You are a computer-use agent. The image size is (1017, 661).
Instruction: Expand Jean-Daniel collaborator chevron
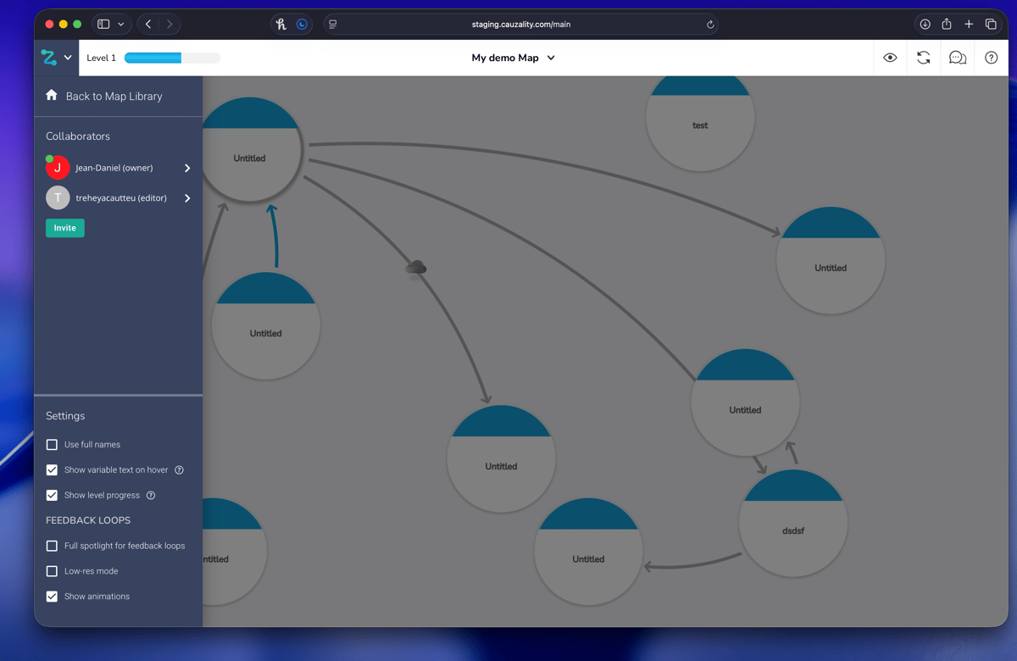coord(187,168)
